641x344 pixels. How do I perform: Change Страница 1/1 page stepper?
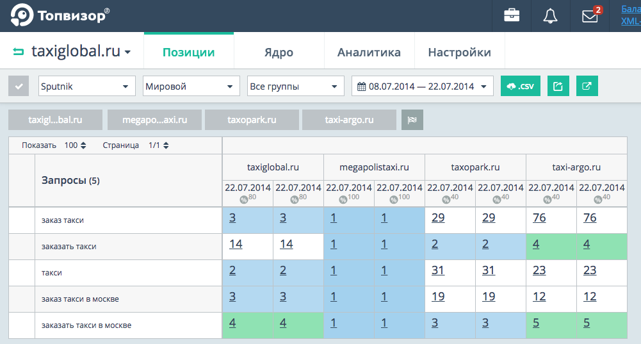coord(159,145)
